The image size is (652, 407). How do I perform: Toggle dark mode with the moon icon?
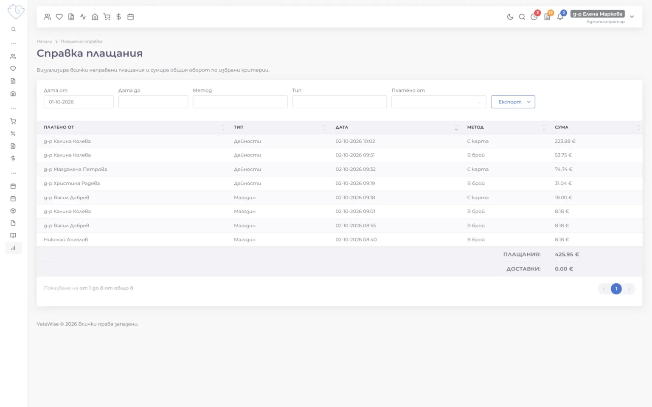point(510,17)
